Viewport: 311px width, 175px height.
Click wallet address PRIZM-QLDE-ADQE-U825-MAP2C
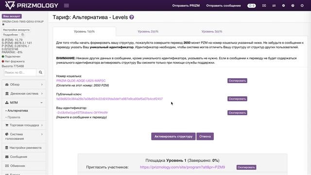81,81
